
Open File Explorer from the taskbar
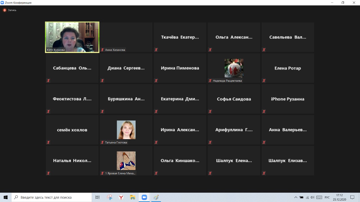pos(133,197)
